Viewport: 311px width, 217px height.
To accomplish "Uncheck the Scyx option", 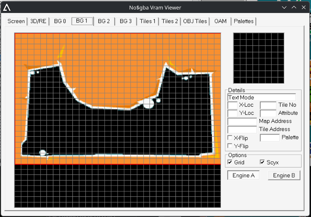I will click(x=262, y=162).
